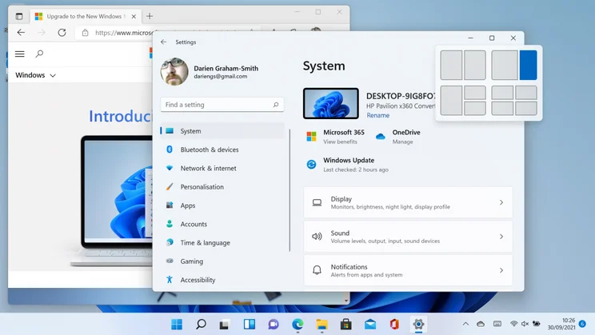Open taskbar Search
The image size is (595, 335).
[x=201, y=325]
